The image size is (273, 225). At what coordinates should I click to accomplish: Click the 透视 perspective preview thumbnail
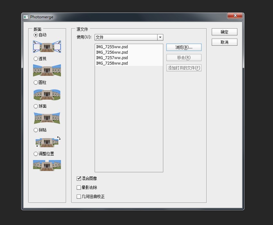(47, 70)
